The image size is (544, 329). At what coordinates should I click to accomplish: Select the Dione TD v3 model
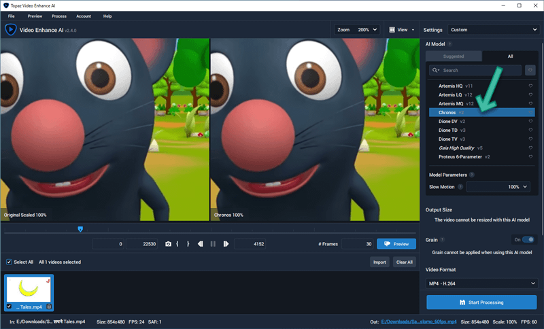[x=481, y=130]
